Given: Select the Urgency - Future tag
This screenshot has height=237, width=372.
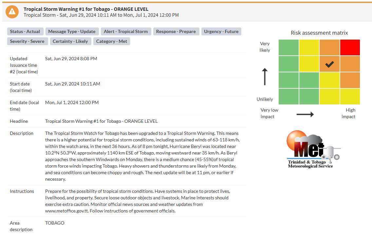Looking at the screenshot, I should 221,31.
